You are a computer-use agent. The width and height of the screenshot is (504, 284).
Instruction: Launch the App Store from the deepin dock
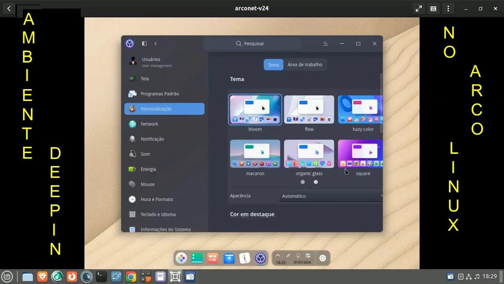click(228, 258)
